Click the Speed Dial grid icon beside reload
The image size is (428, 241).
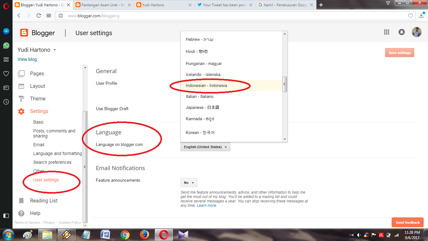click(49, 16)
